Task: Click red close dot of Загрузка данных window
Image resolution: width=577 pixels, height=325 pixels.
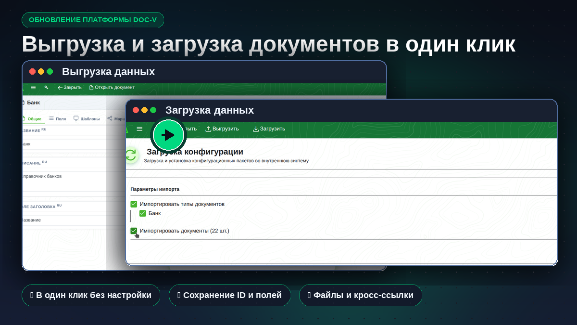Action: coord(136,110)
